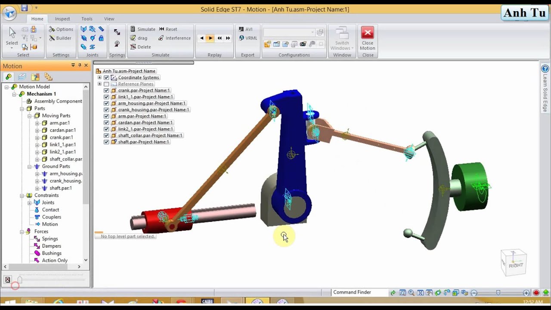The height and width of the screenshot is (310, 551).
Task: Open the View ribbon tab
Action: (x=109, y=19)
